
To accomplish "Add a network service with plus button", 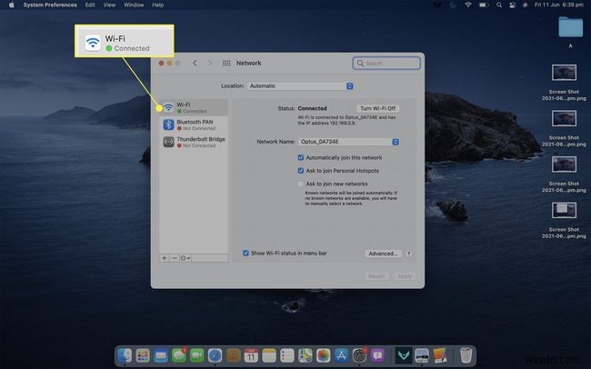I will (x=164, y=257).
